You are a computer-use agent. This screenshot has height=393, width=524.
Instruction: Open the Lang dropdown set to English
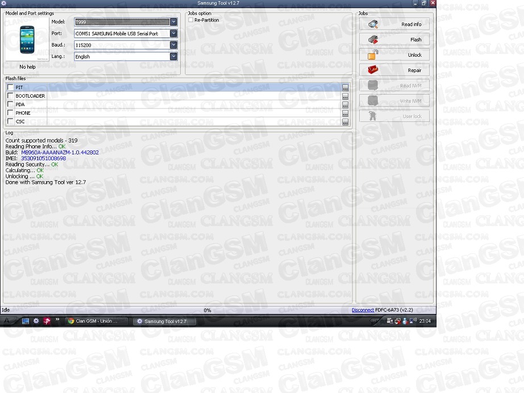point(173,56)
